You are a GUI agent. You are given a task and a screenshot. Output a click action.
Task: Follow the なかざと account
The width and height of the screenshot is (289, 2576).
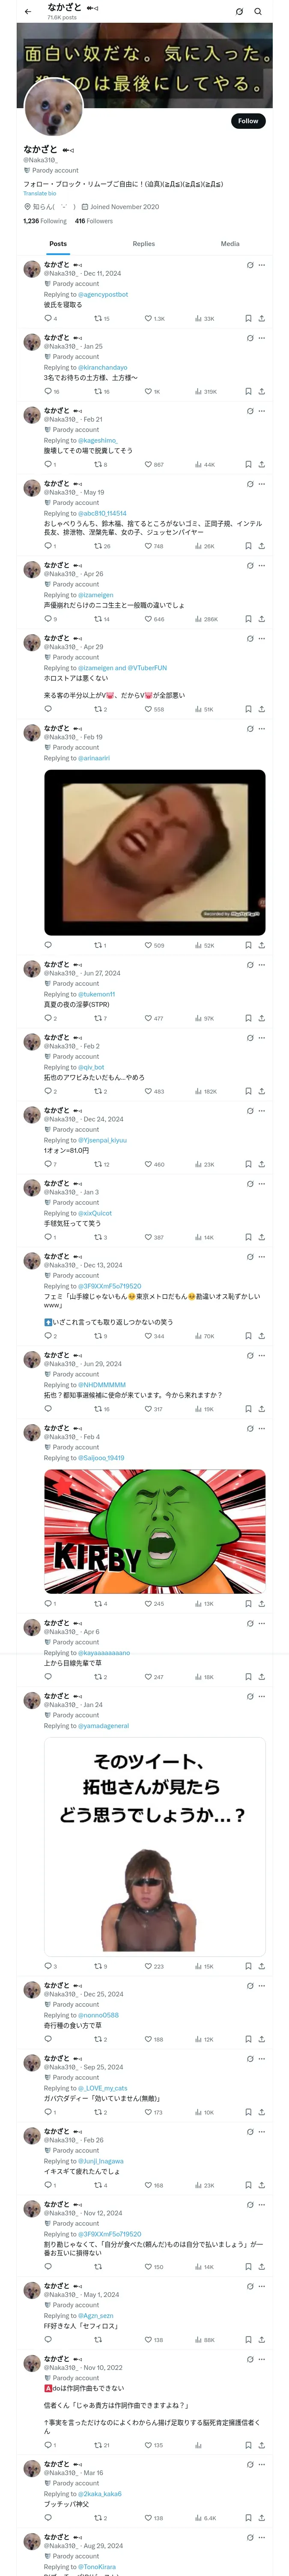click(248, 121)
